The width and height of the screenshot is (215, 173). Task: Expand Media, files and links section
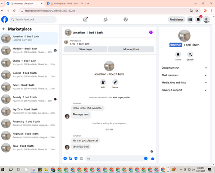(184, 82)
